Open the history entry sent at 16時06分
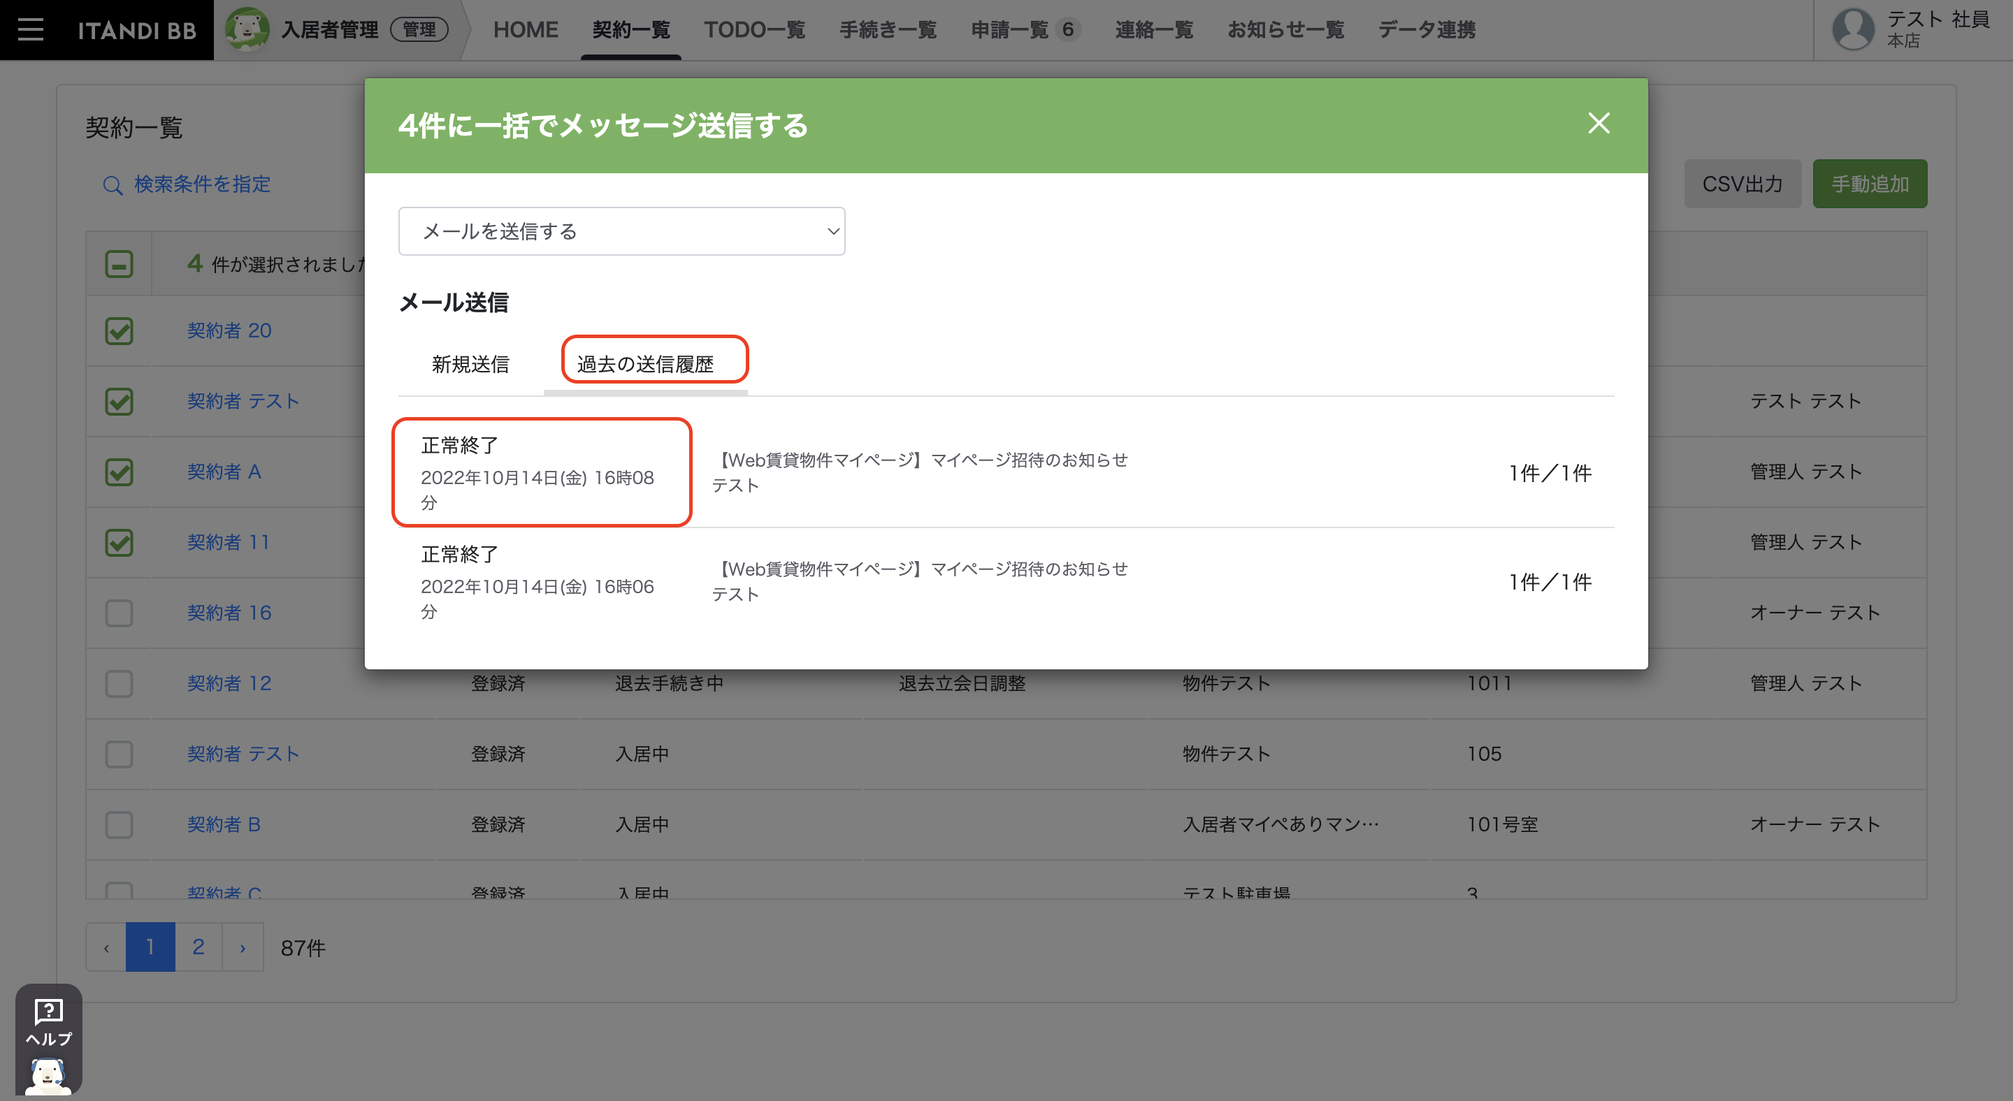 pos(1006,582)
